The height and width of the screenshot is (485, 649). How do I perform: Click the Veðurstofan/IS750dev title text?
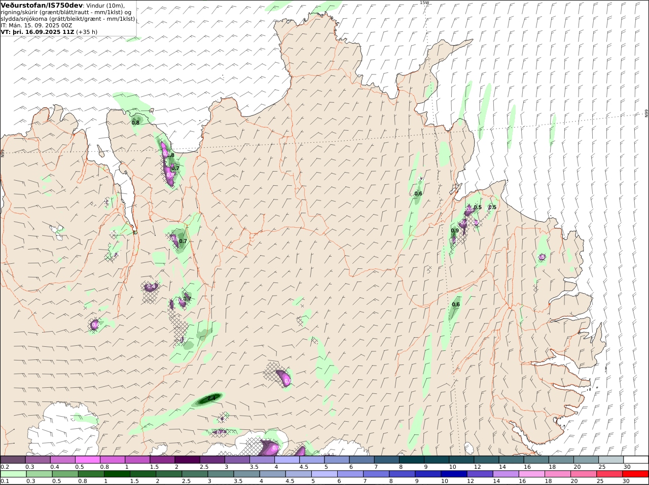[x=42, y=5]
